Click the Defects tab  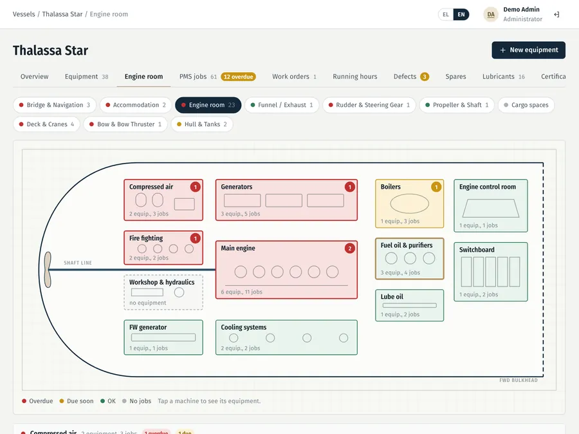click(411, 77)
